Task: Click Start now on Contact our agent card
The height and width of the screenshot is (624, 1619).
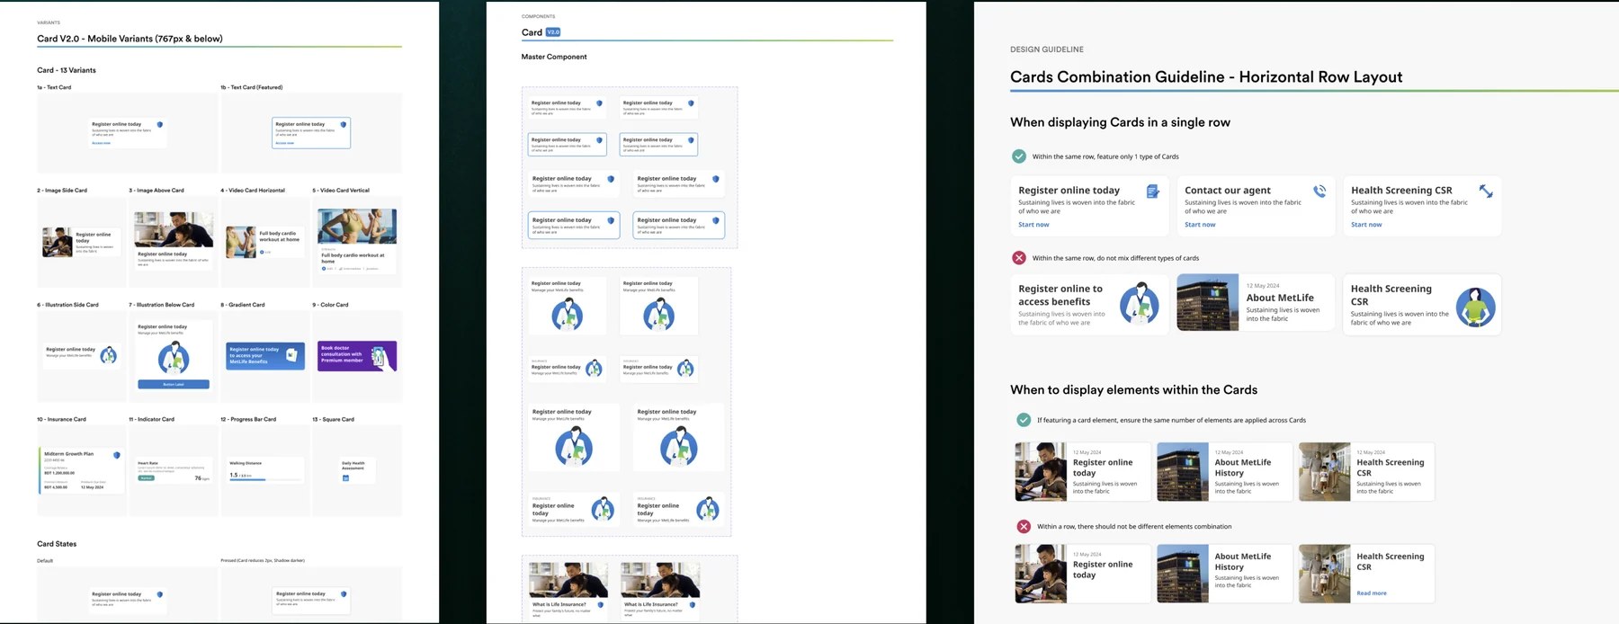Action: pyautogui.click(x=1200, y=225)
